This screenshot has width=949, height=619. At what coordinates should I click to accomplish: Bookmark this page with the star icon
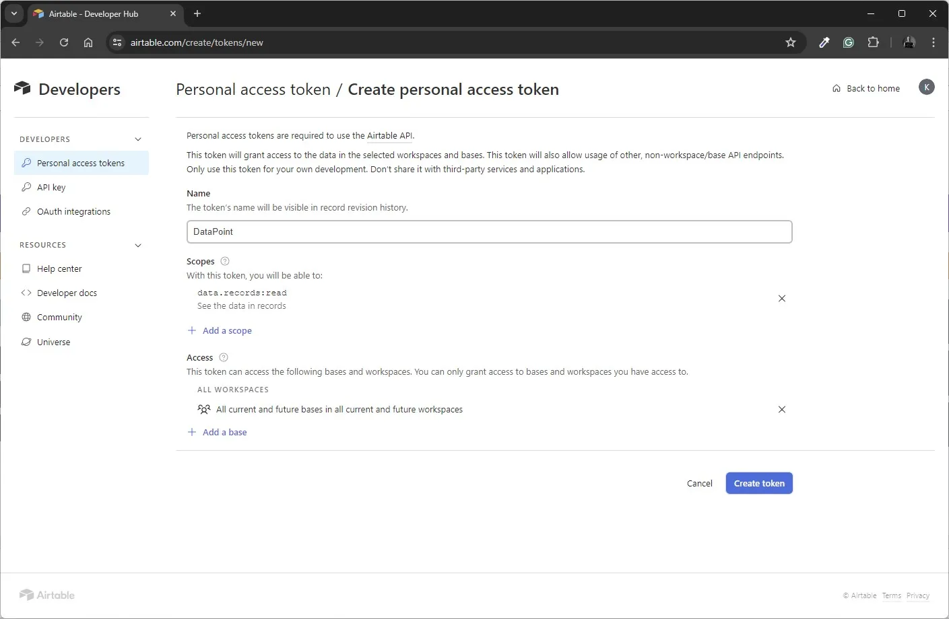point(791,42)
